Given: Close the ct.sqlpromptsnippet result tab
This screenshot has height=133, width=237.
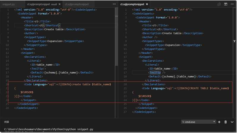Looking at the screenshot, I should 60,4.
